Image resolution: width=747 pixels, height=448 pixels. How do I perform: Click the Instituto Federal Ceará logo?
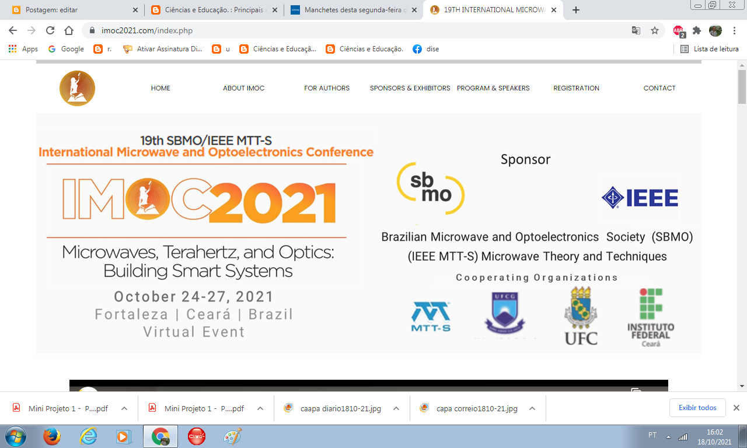coord(651,317)
